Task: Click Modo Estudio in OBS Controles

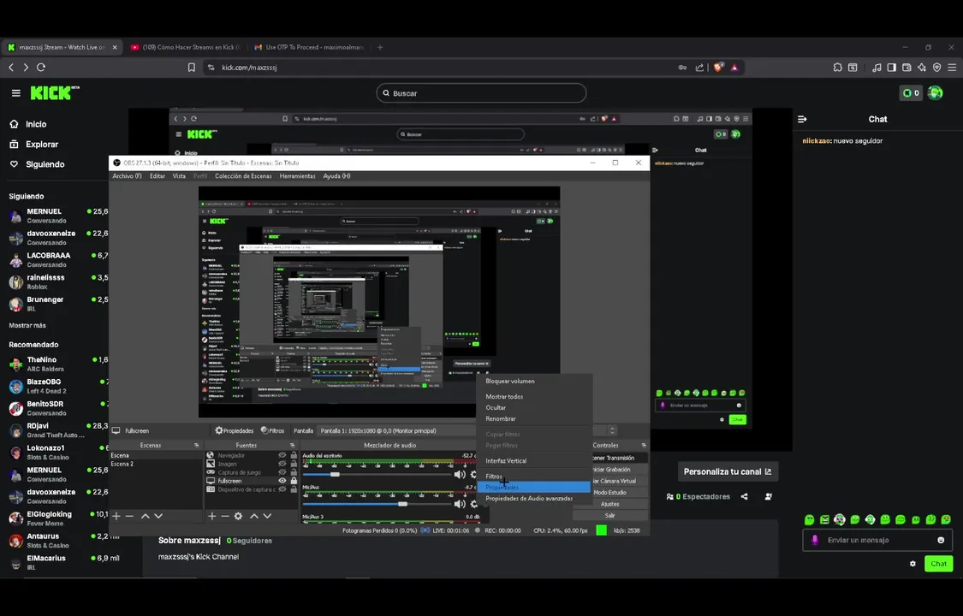Action: [x=609, y=492]
